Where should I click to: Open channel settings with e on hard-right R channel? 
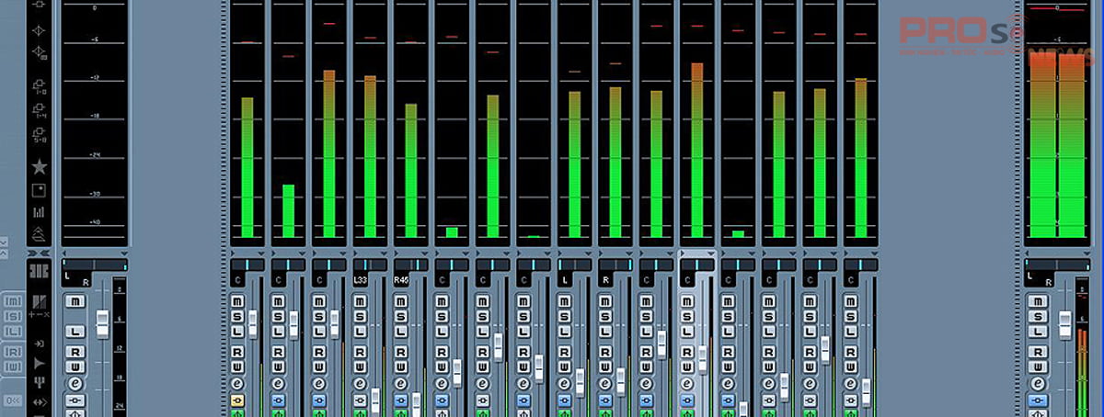pos(605,383)
